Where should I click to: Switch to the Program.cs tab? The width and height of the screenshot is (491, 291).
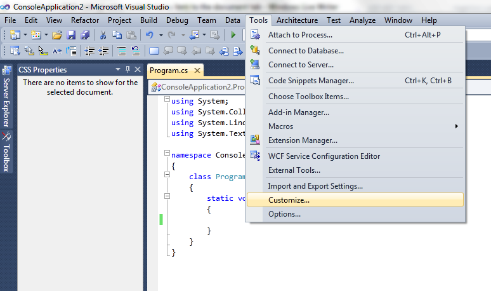click(170, 71)
